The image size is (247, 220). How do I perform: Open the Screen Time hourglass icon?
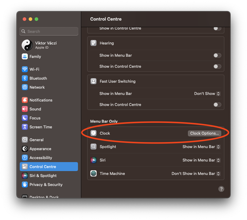(25, 127)
